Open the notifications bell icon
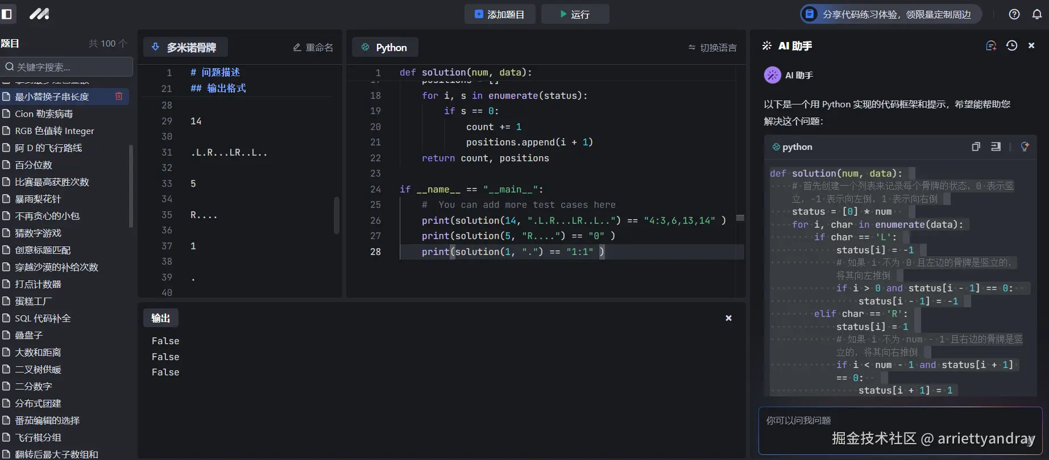The image size is (1049, 460). pyautogui.click(x=1037, y=14)
